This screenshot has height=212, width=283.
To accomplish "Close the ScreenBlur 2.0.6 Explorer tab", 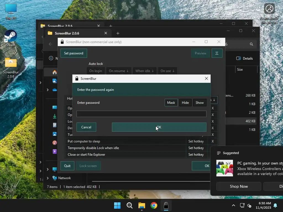I will pyautogui.click(x=106, y=33).
